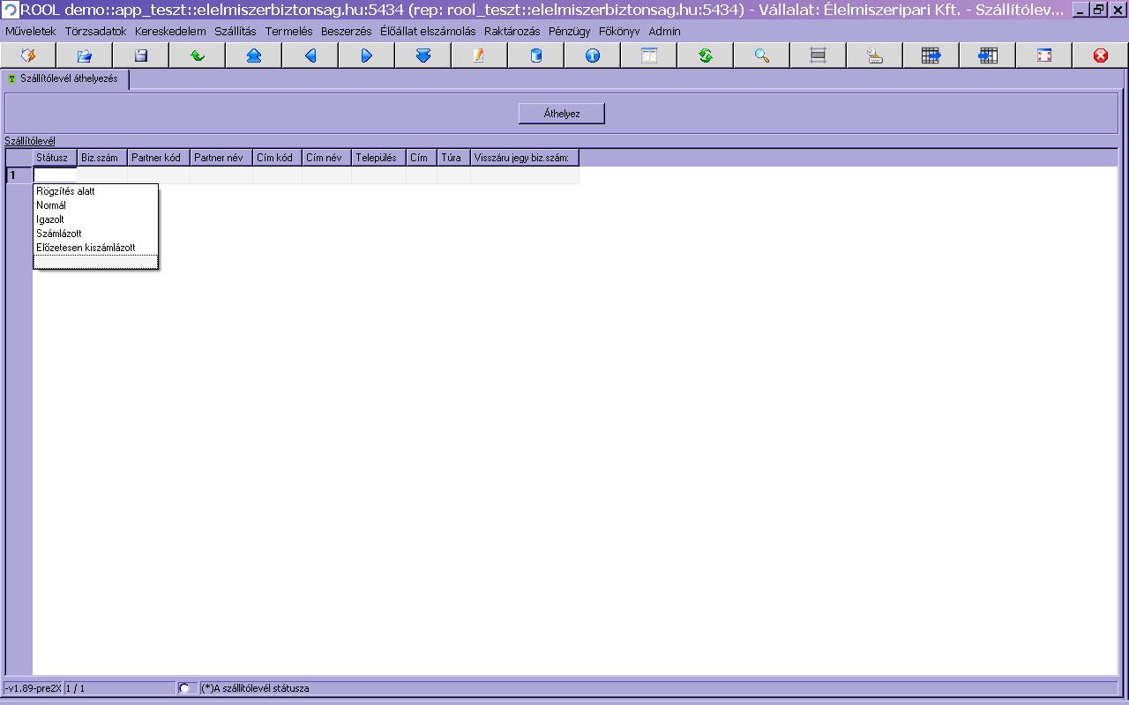Click the floppy disk save icon

tap(141, 56)
